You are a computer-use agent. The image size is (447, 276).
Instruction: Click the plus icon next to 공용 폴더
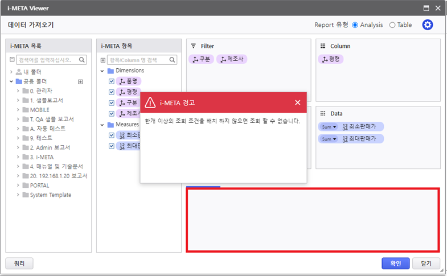[80, 82]
